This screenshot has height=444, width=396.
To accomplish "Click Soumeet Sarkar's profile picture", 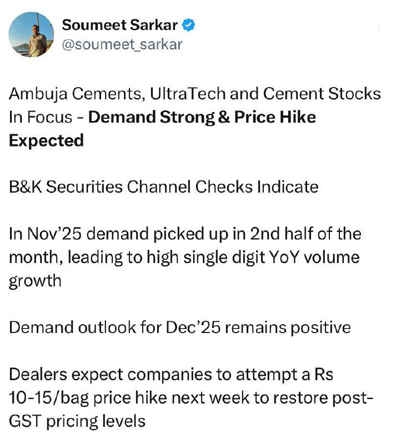I will (31, 35).
